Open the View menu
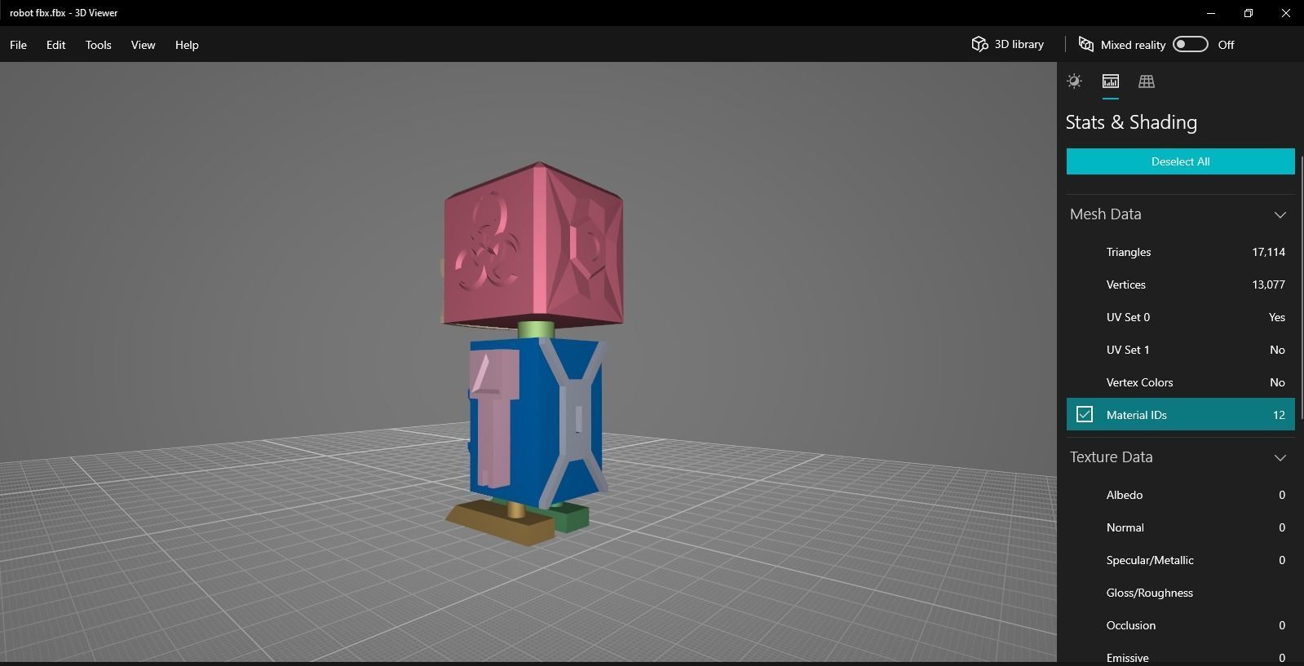Screen dimensions: 1304x666 point(143,45)
